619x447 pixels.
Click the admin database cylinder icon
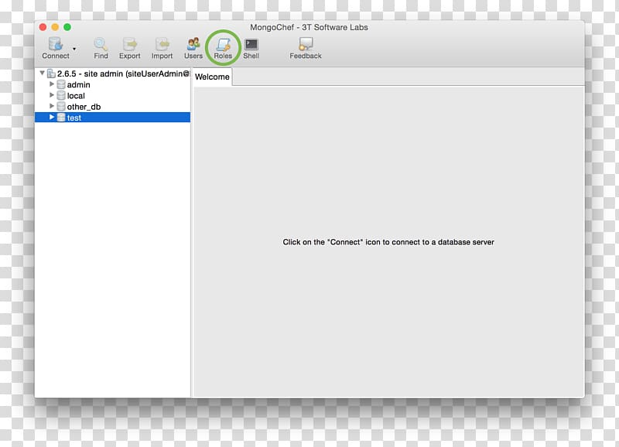pyautogui.click(x=61, y=84)
